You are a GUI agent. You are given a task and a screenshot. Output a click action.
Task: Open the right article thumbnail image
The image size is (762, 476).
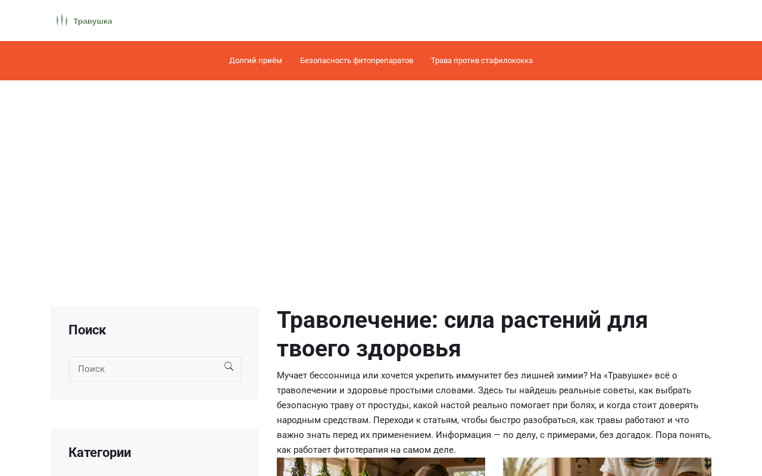tap(607, 467)
